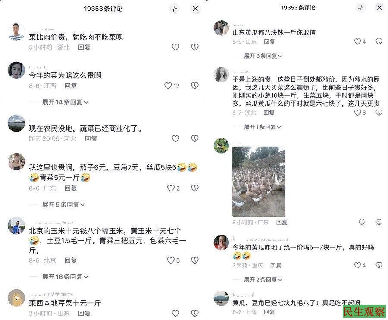Viewport: 388px width, 320px height.
Task: Close the right comments panel
Action: click(x=379, y=8)
